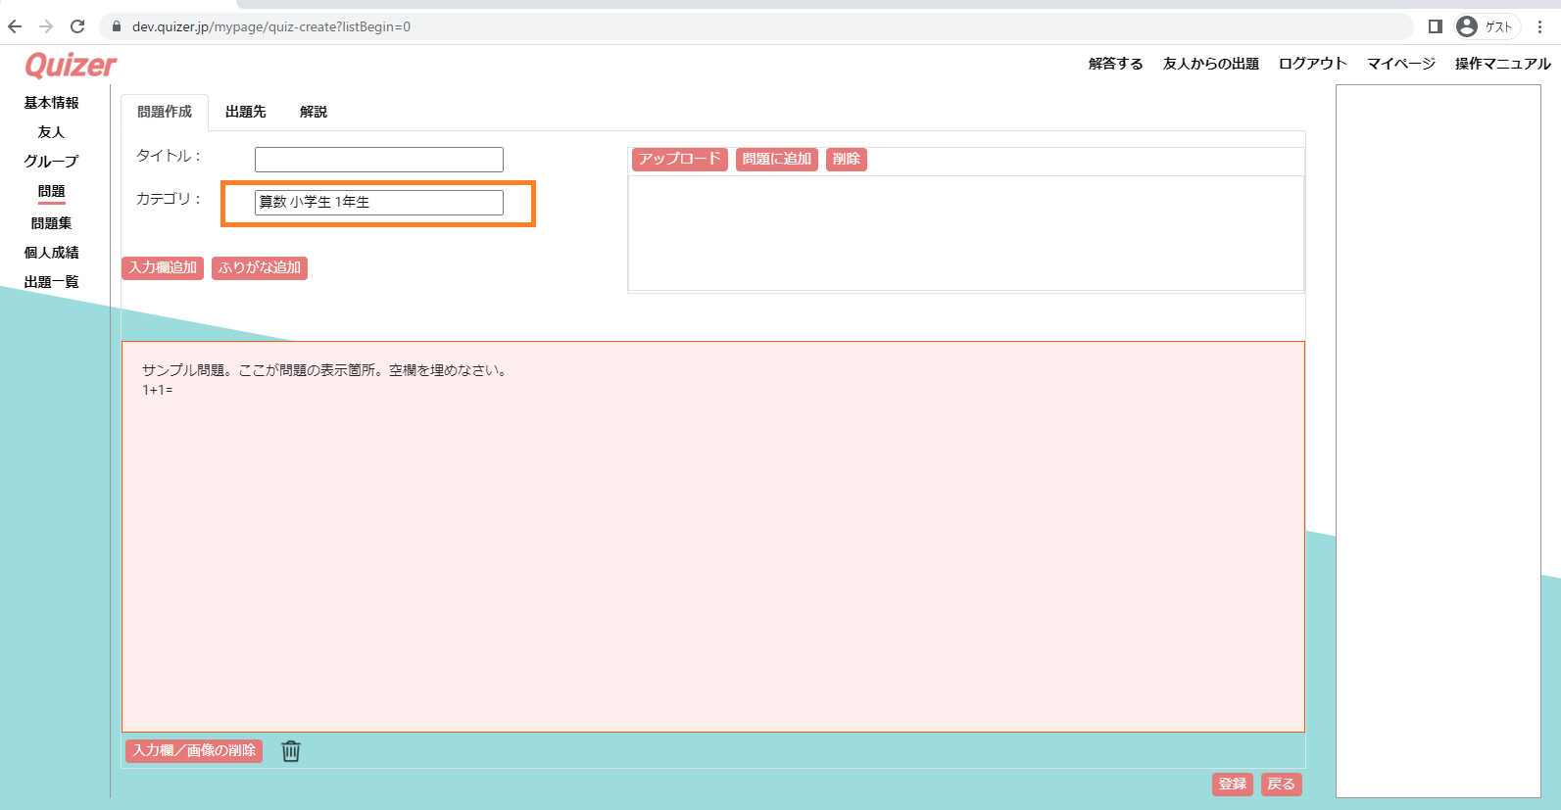Switch to the 問題作成 tab

pyautogui.click(x=165, y=112)
